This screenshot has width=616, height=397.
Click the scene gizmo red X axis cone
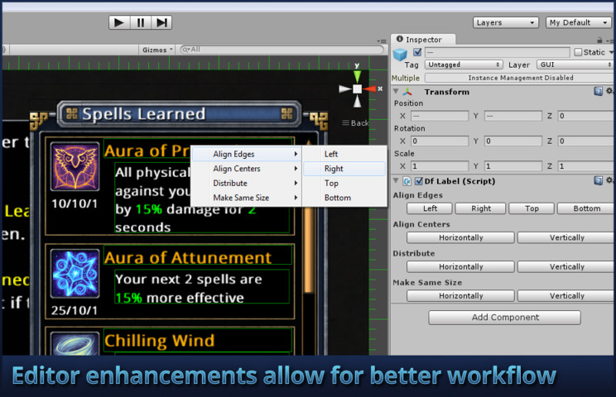click(x=369, y=89)
